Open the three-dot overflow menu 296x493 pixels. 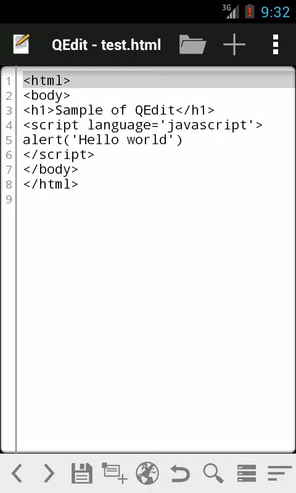point(276,44)
